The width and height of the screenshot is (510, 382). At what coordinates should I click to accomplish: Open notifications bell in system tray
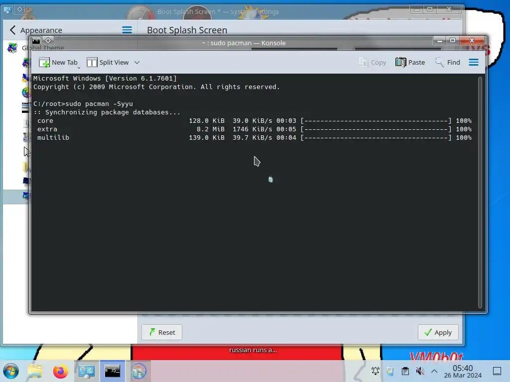[376, 371]
